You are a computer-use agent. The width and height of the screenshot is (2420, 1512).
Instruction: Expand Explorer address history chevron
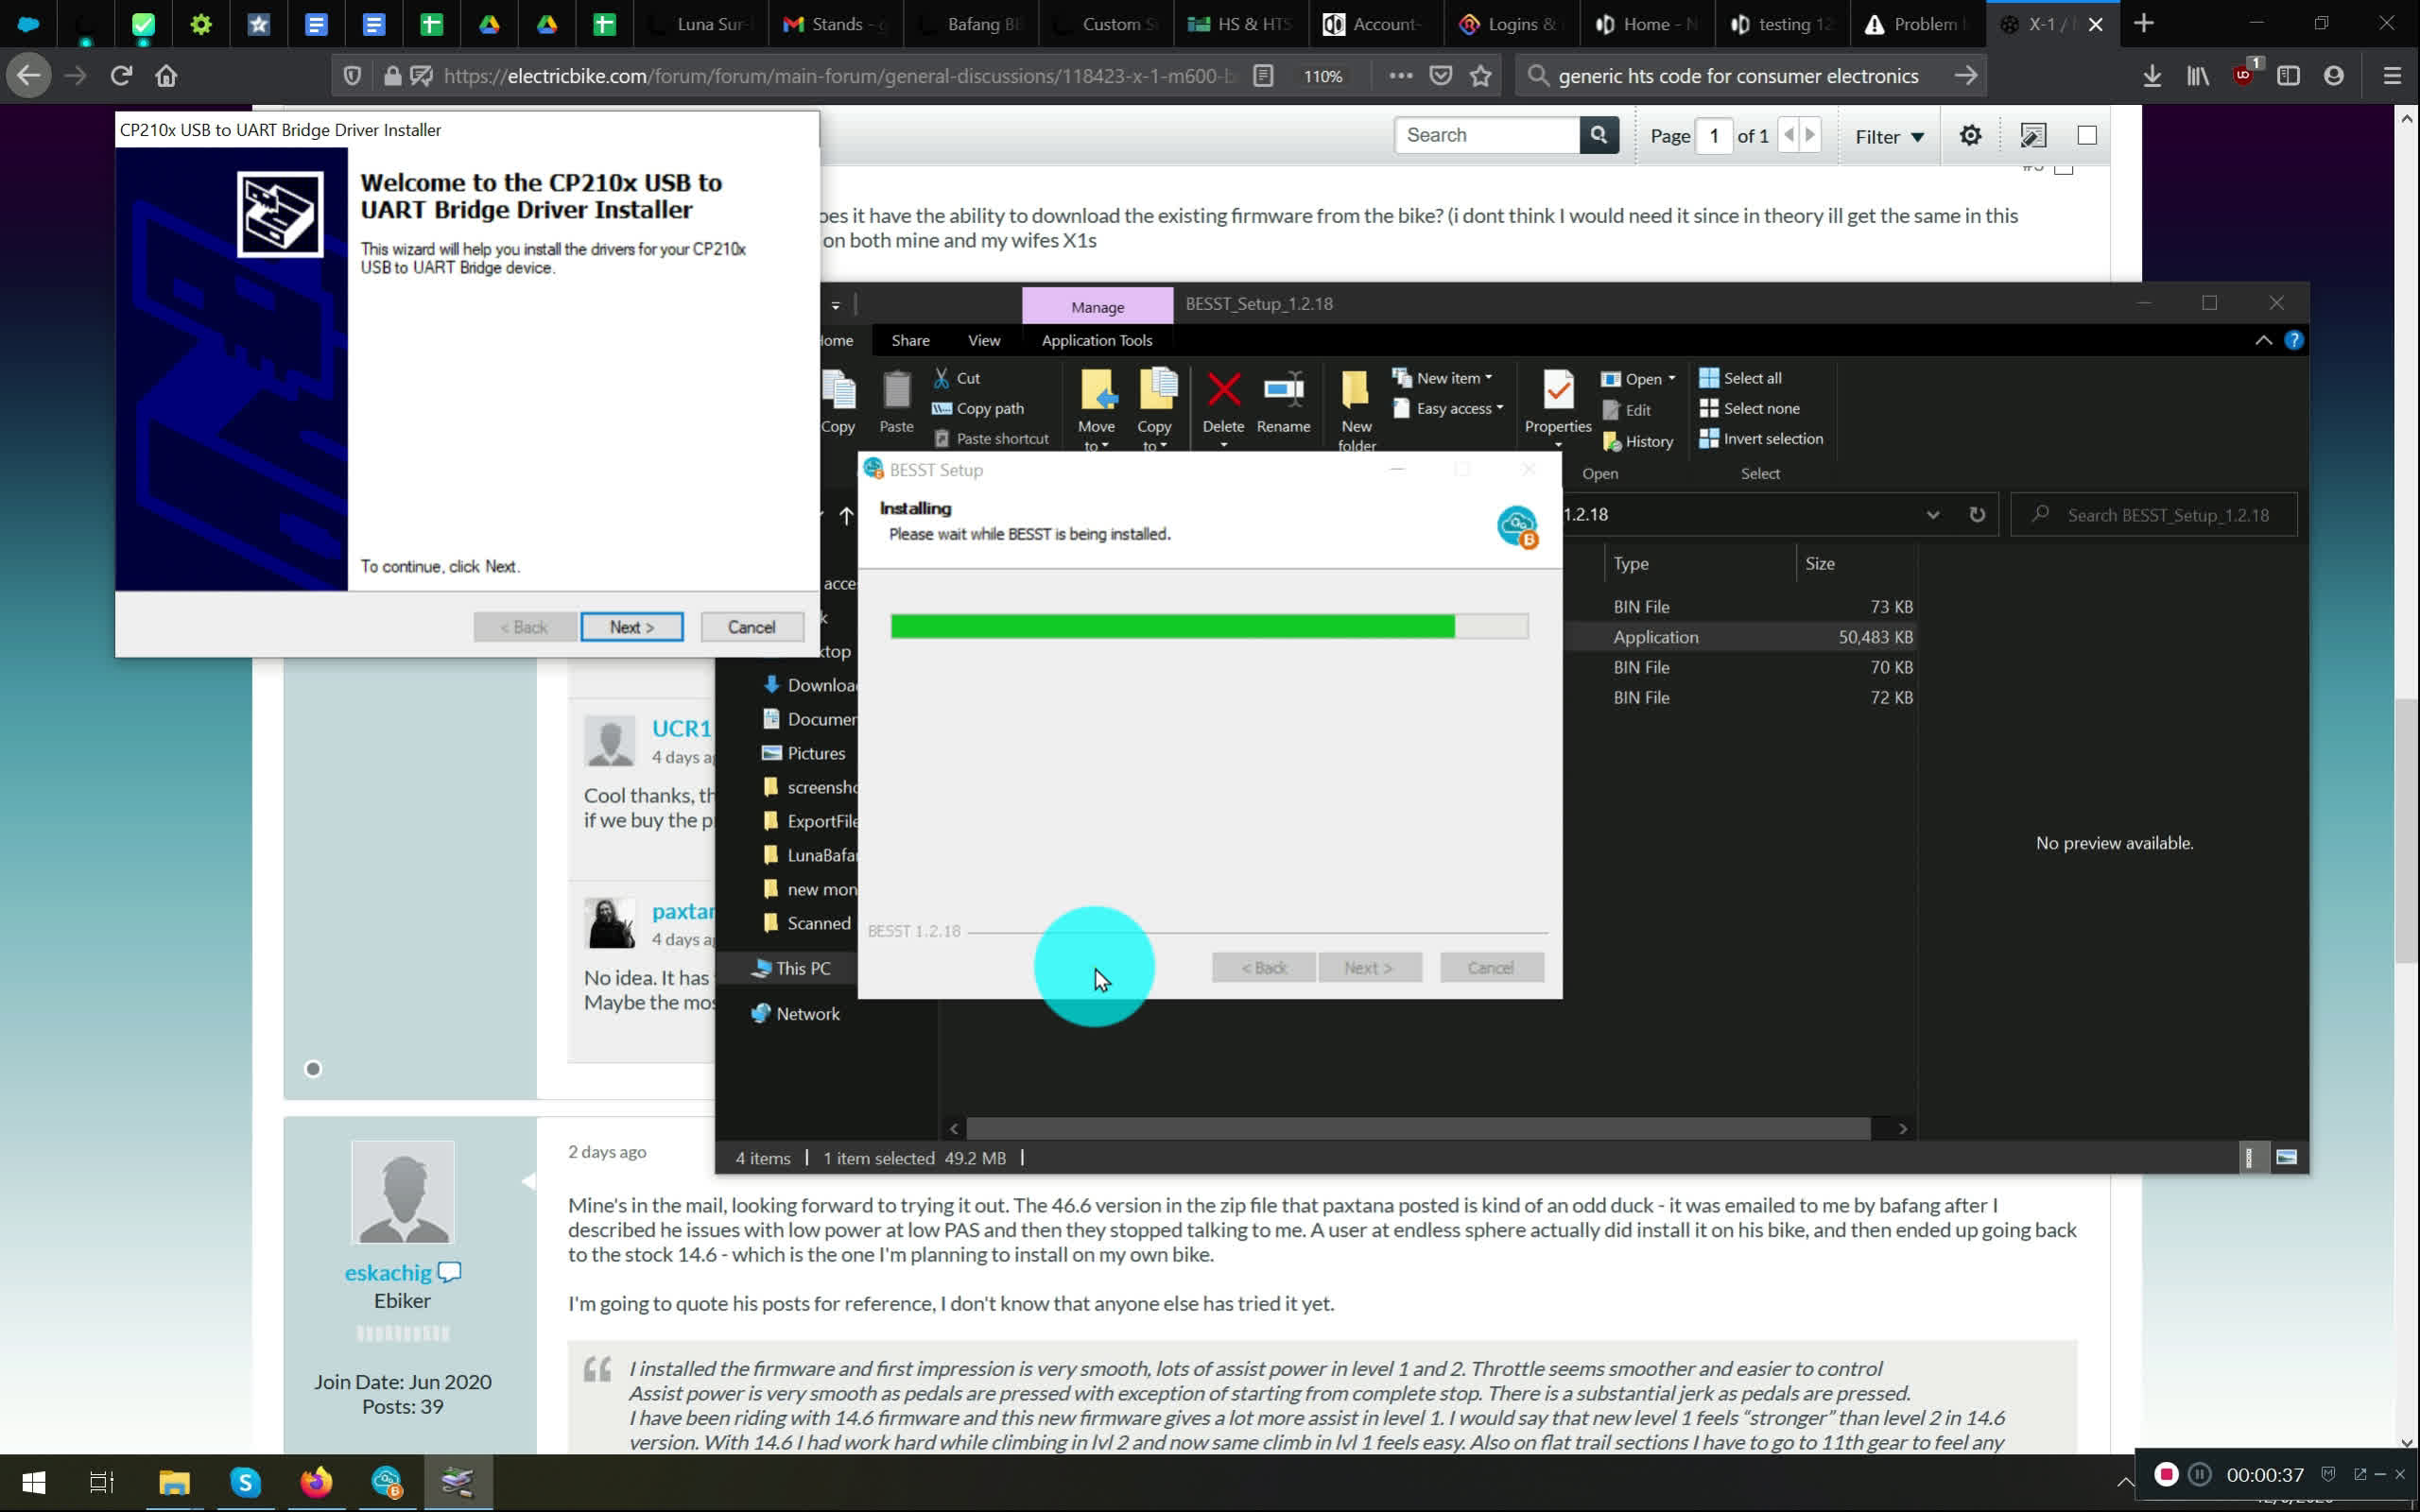[x=1933, y=514]
